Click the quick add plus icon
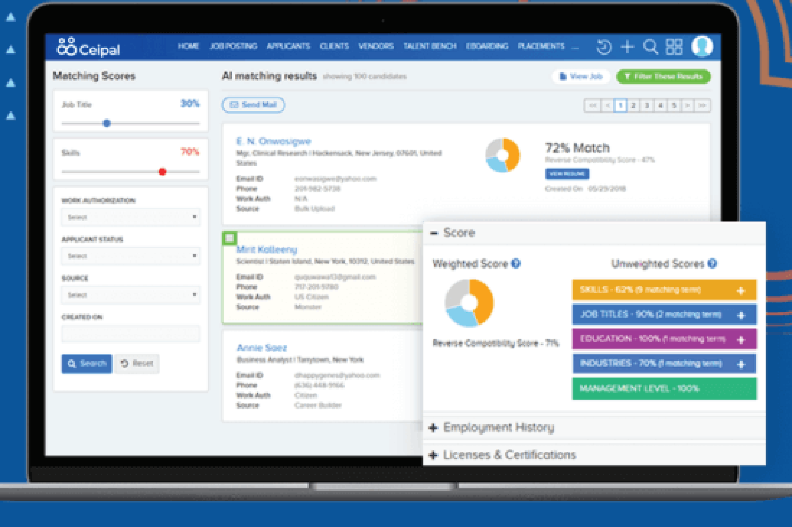This screenshot has width=792, height=527. click(x=627, y=46)
